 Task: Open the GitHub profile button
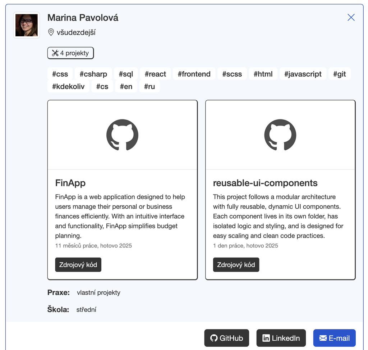226,338
